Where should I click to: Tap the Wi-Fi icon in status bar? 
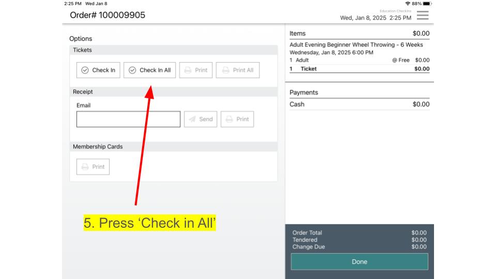coord(408,4)
